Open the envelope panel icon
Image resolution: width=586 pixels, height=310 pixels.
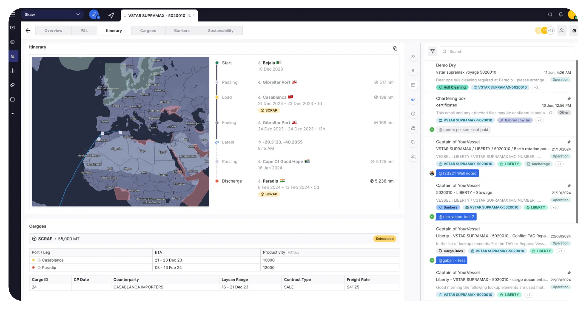tap(413, 85)
